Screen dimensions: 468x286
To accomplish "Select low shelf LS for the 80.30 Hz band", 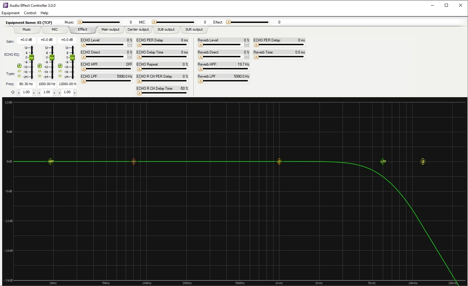I will point(19,71).
